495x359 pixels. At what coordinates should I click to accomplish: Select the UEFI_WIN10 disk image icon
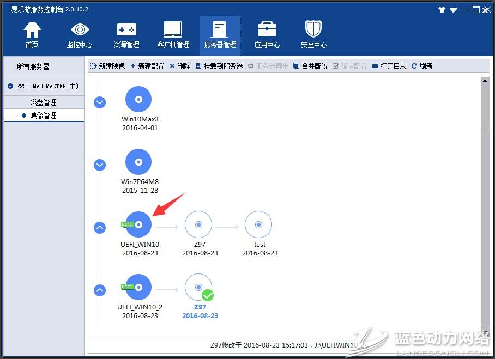[138, 224]
